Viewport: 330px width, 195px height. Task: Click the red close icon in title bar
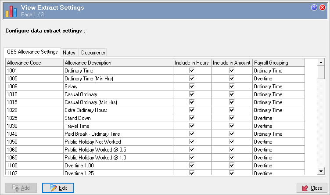(323, 7)
